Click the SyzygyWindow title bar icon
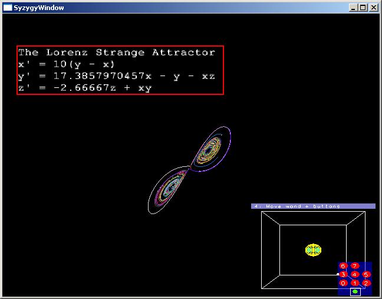 8,8
